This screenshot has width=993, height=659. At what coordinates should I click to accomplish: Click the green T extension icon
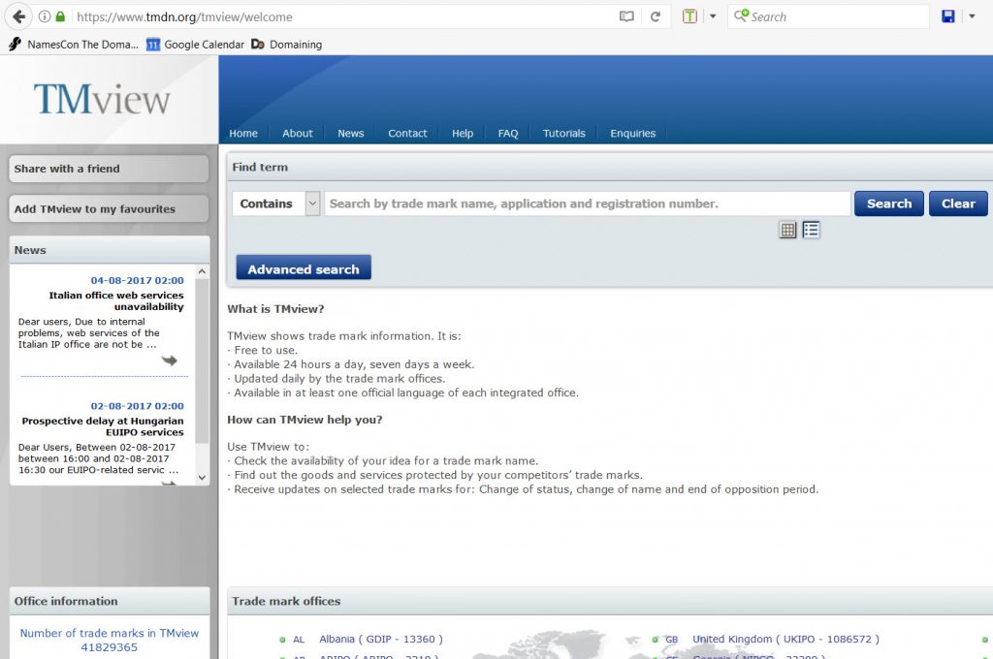(689, 16)
